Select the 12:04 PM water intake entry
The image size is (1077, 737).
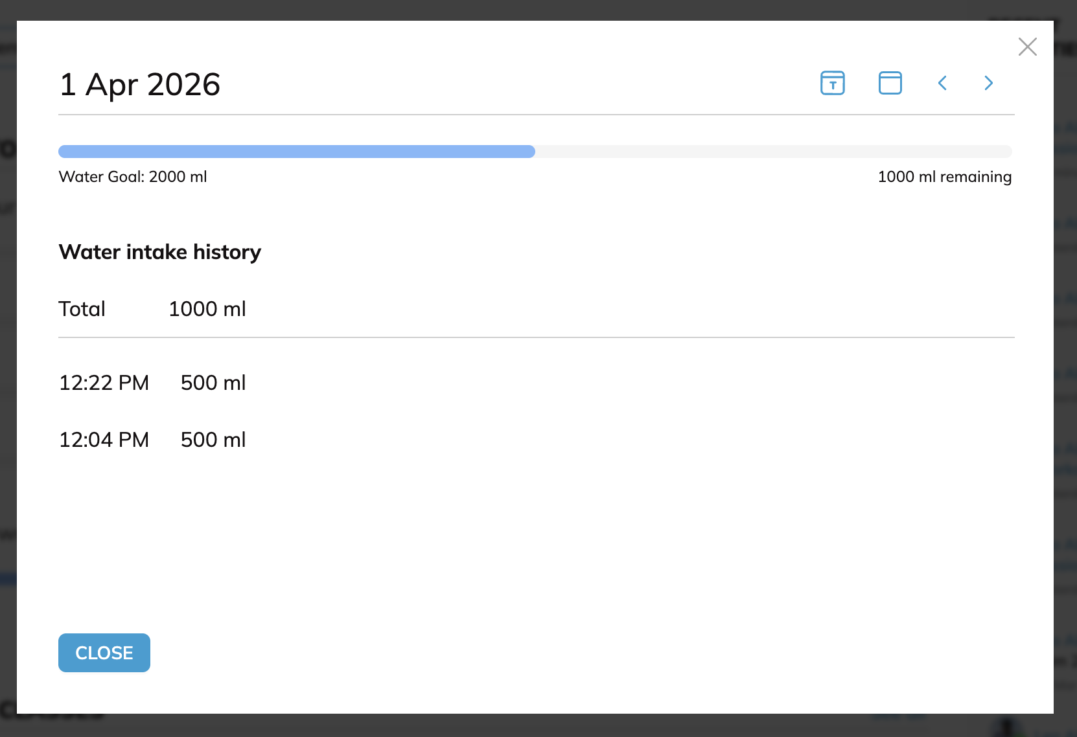pyautogui.click(x=152, y=439)
